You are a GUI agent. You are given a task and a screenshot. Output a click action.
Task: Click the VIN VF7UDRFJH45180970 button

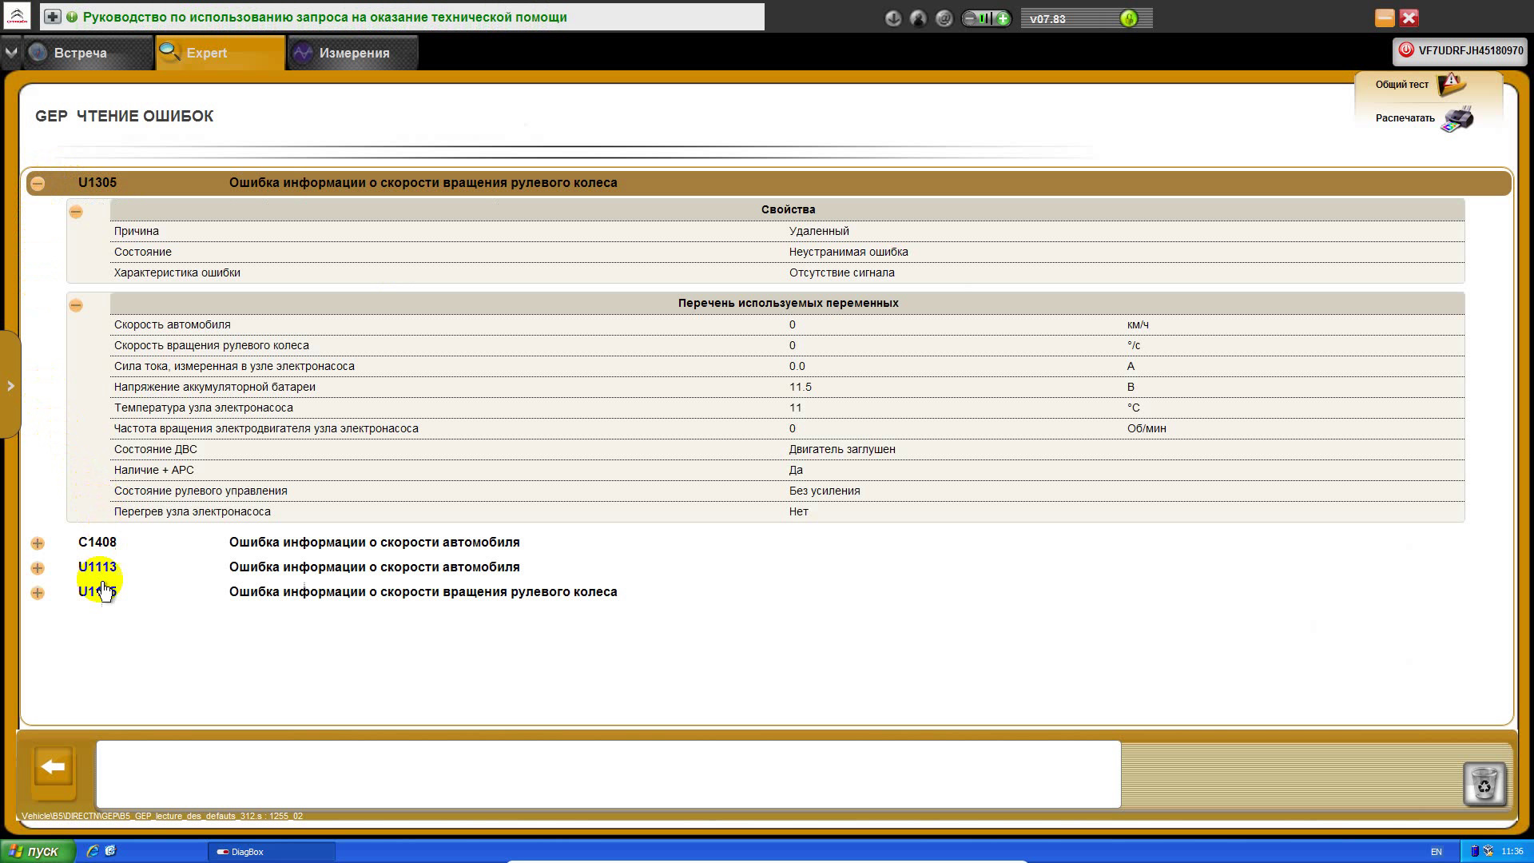(x=1460, y=50)
